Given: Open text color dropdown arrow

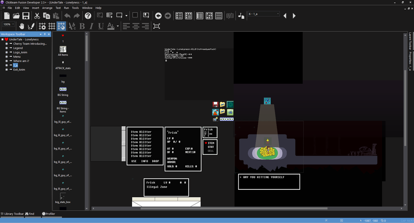Looking at the screenshot, I should point(118,26).
